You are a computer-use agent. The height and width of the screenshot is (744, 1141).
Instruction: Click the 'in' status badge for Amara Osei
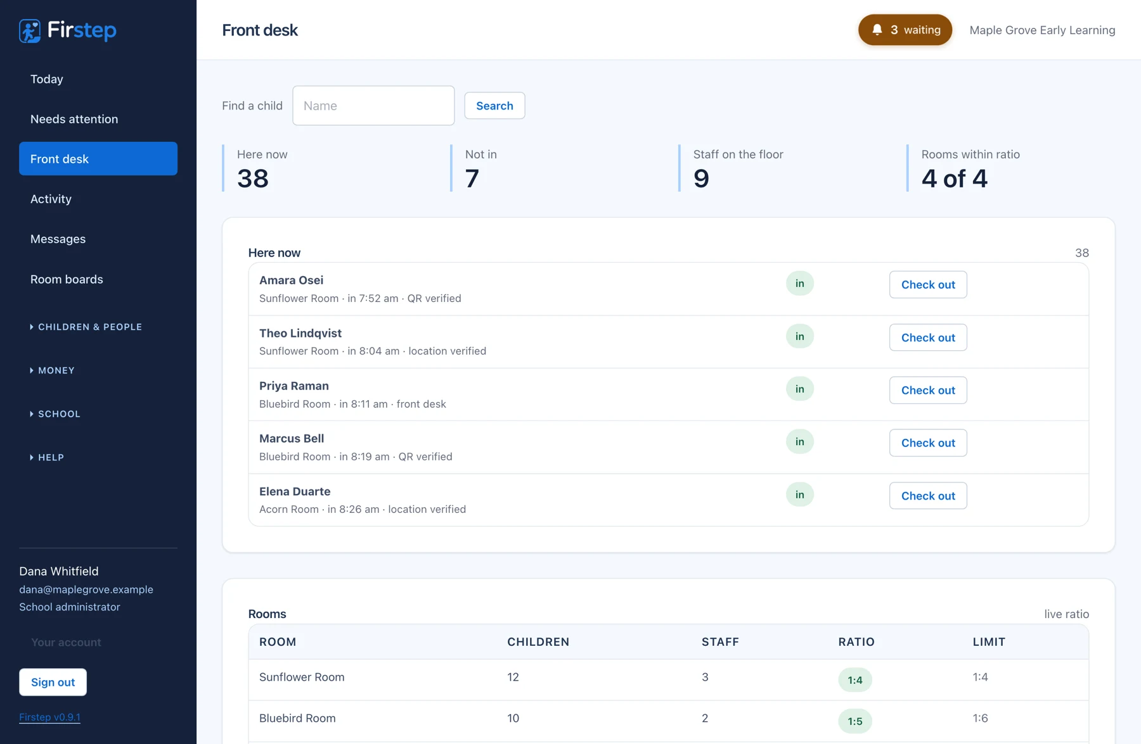pos(800,284)
